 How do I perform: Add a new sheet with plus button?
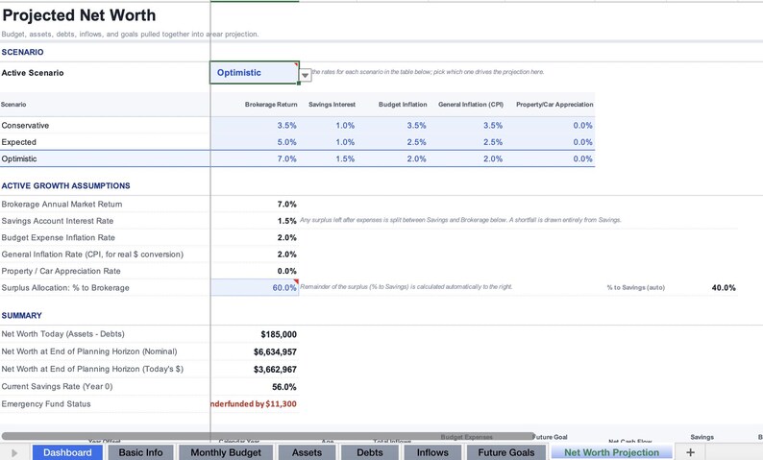pyautogui.click(x=690, y=452)
